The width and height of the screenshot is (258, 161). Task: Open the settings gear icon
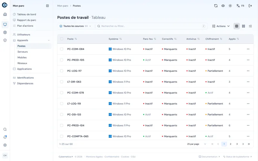coord(5,145)
